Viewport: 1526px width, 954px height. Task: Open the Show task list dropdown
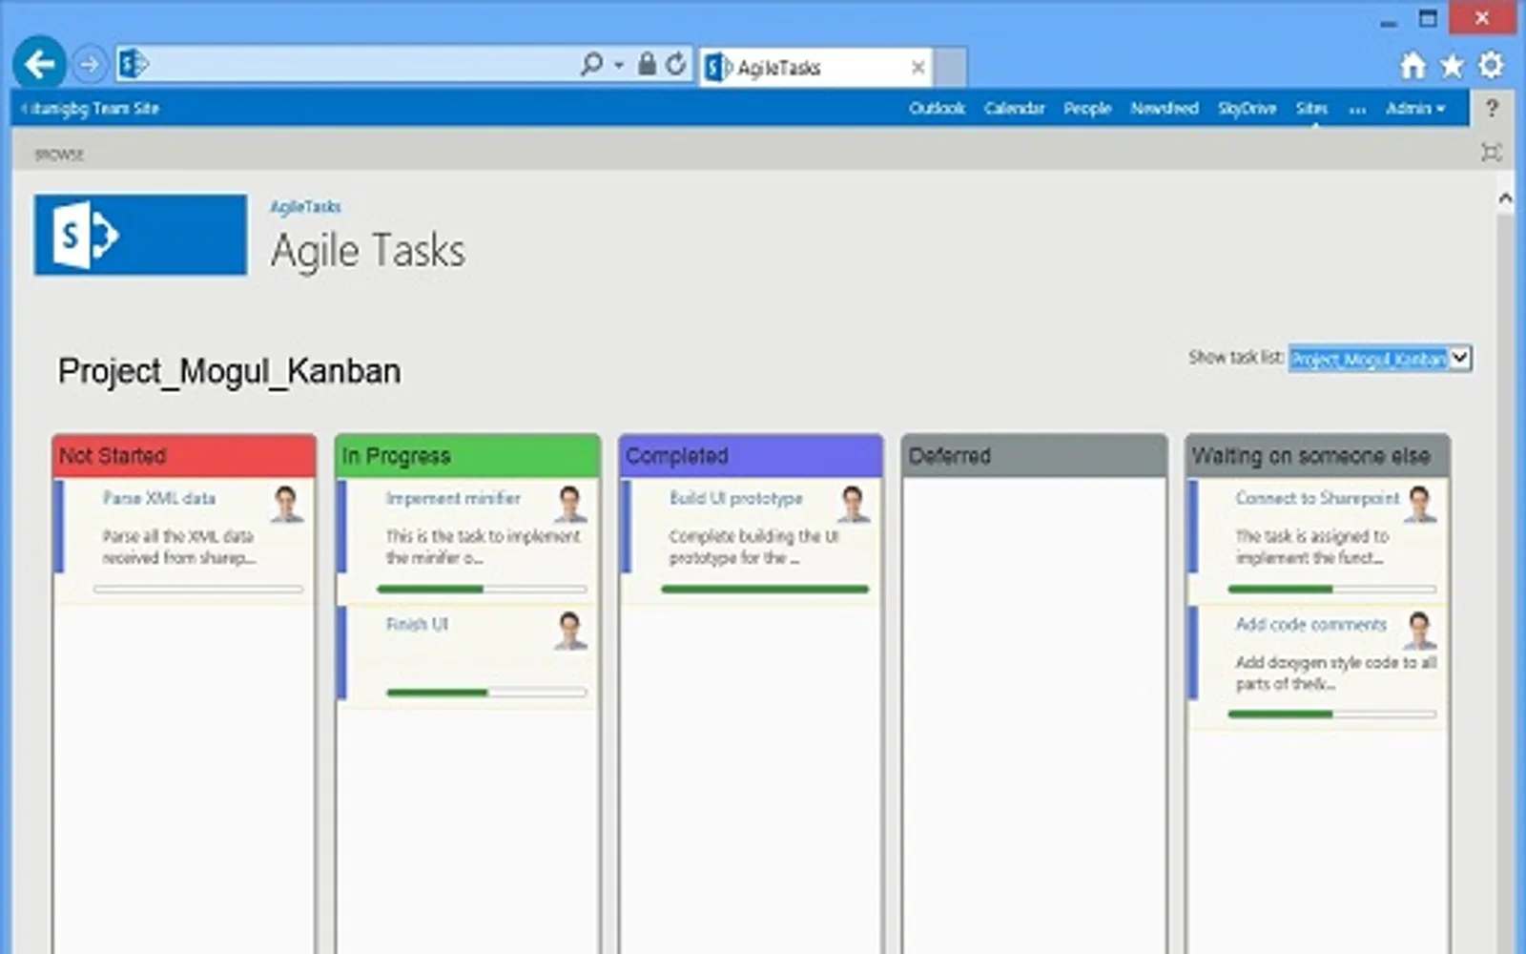[x=1380, y=359]
